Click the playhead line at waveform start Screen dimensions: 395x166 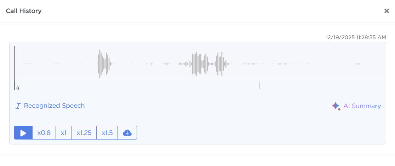(x=15, y=67)
